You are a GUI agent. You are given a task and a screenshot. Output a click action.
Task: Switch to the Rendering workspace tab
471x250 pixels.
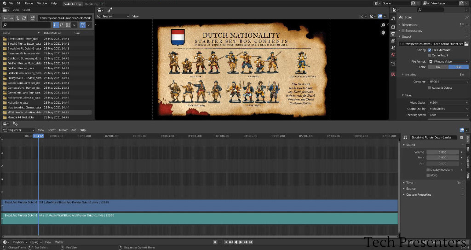tap(92, 4)
